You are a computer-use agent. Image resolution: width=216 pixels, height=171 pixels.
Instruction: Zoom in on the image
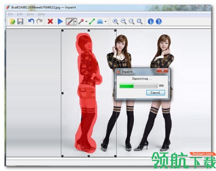(116, 22)
